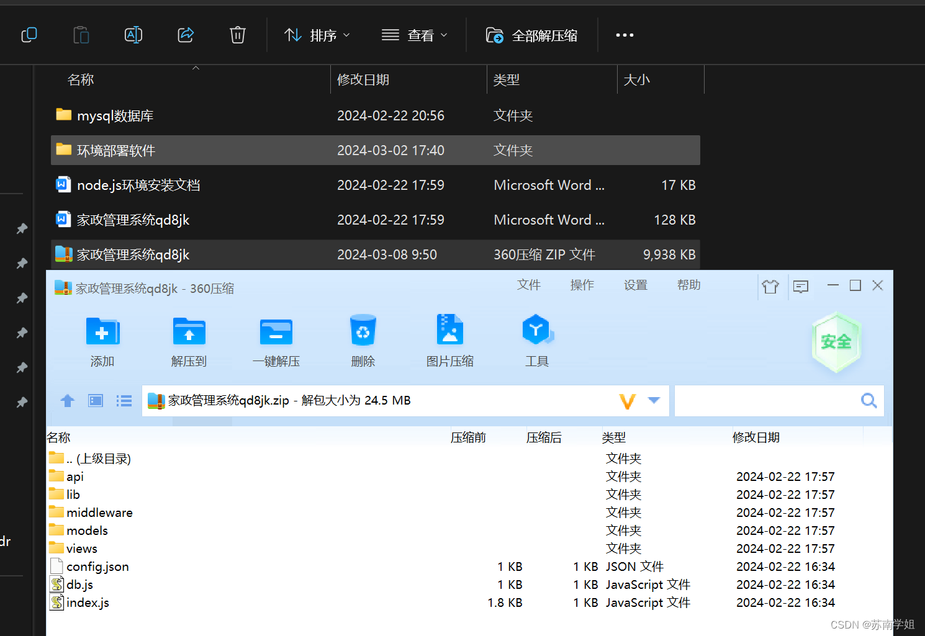Select config.json in the archive list

pos(97,566)
